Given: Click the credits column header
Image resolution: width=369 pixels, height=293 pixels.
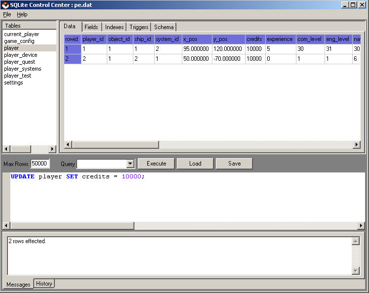Looking at the screenshot, I should tap(255, 39).
